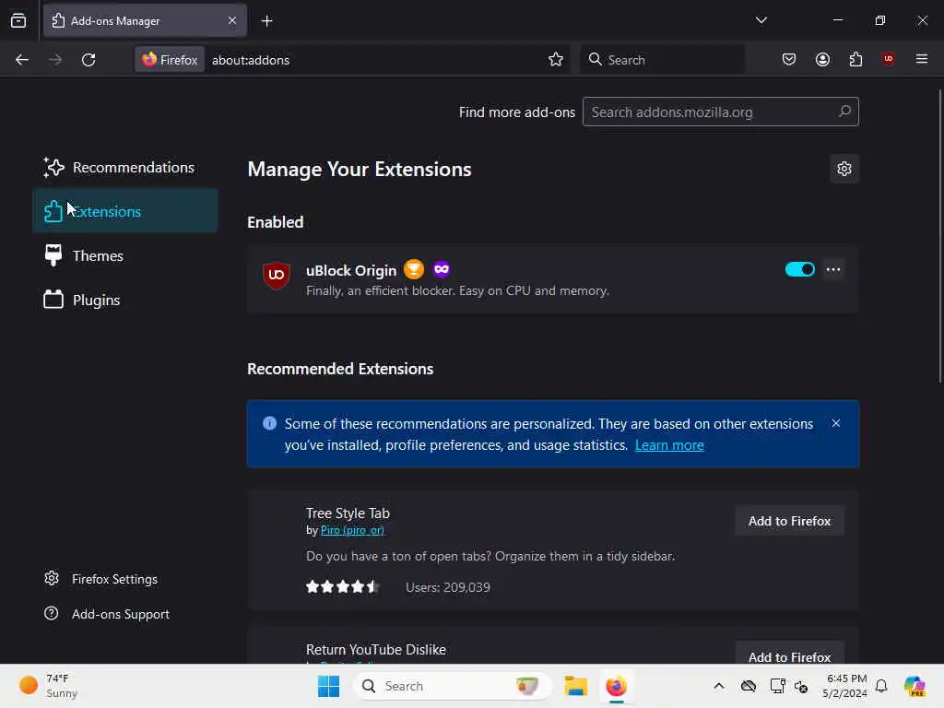944x708 pixels.
Task: Click the private browsing mask badge
Action: point(442,269)
